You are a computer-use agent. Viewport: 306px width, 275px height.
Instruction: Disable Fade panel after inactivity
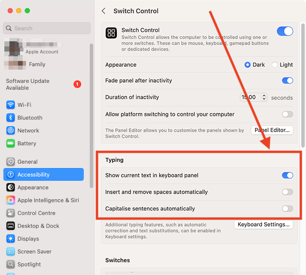287,81
